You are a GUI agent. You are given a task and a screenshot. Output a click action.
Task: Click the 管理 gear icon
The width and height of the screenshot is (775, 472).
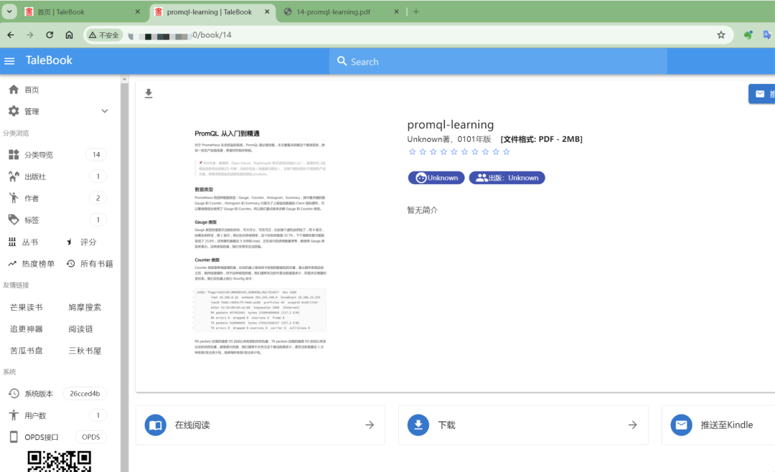coord(14,111)
